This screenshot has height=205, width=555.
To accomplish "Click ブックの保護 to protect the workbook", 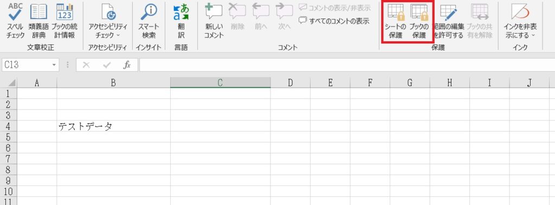I will click(x=419, y=22).
